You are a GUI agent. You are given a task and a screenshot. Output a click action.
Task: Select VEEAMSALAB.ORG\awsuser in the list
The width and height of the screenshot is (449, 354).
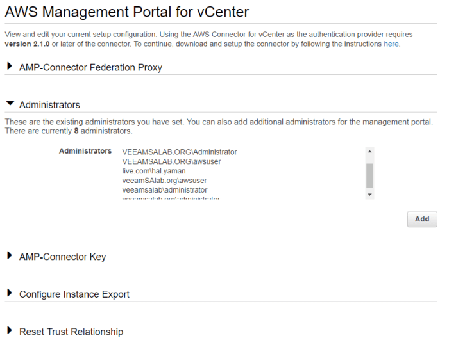point(171,161)
